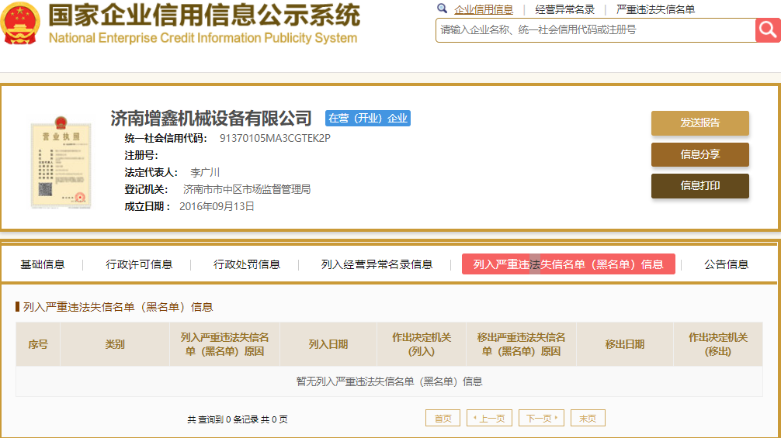Go to the 行政处罚信息 tab
The image size is (781, 438).
(247, 264)
